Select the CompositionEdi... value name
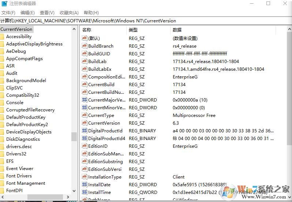Viewport: 292px width, 202px height. pyautogui.click(x=107, y=77)
